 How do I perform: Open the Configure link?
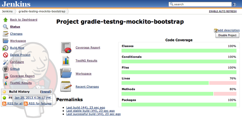(17, 62)
